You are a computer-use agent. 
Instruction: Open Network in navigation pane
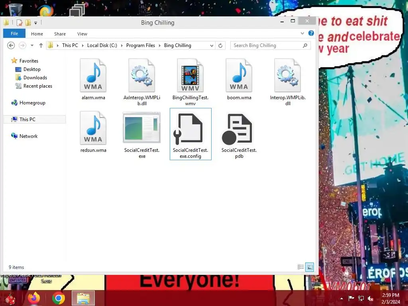(28, 136)
